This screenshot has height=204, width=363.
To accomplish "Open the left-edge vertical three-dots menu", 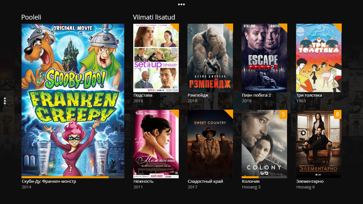I will [x=5, y=101].
